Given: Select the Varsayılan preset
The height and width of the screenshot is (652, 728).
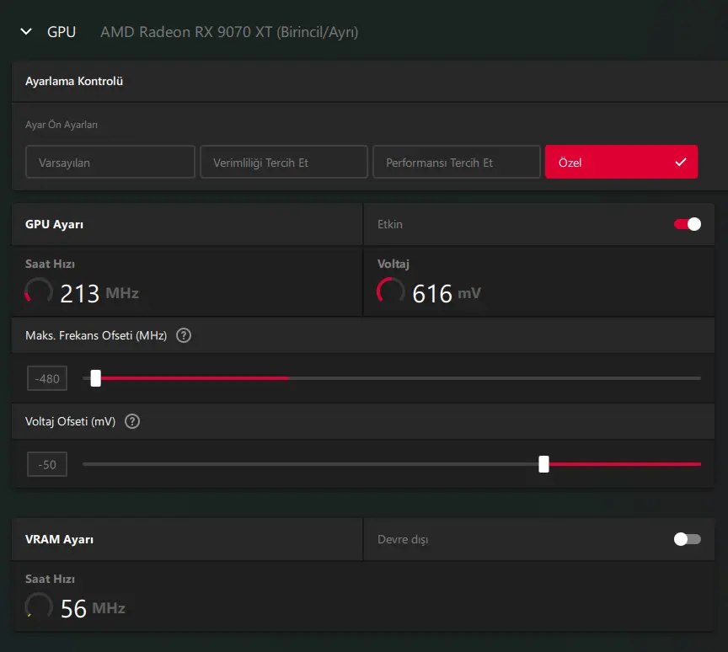Looking at the screenshot, I should tap(110, 162).
